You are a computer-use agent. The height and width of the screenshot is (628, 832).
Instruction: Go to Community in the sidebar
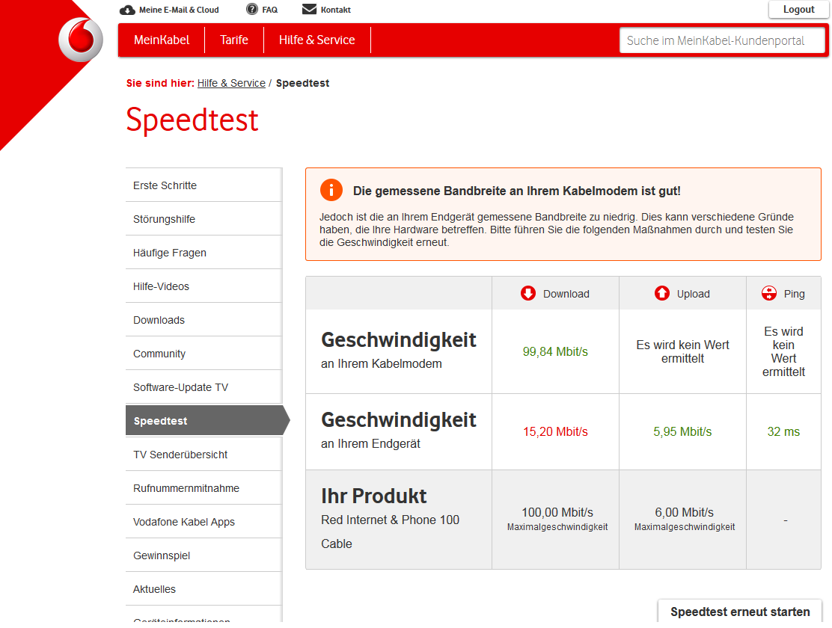point(204,354)
